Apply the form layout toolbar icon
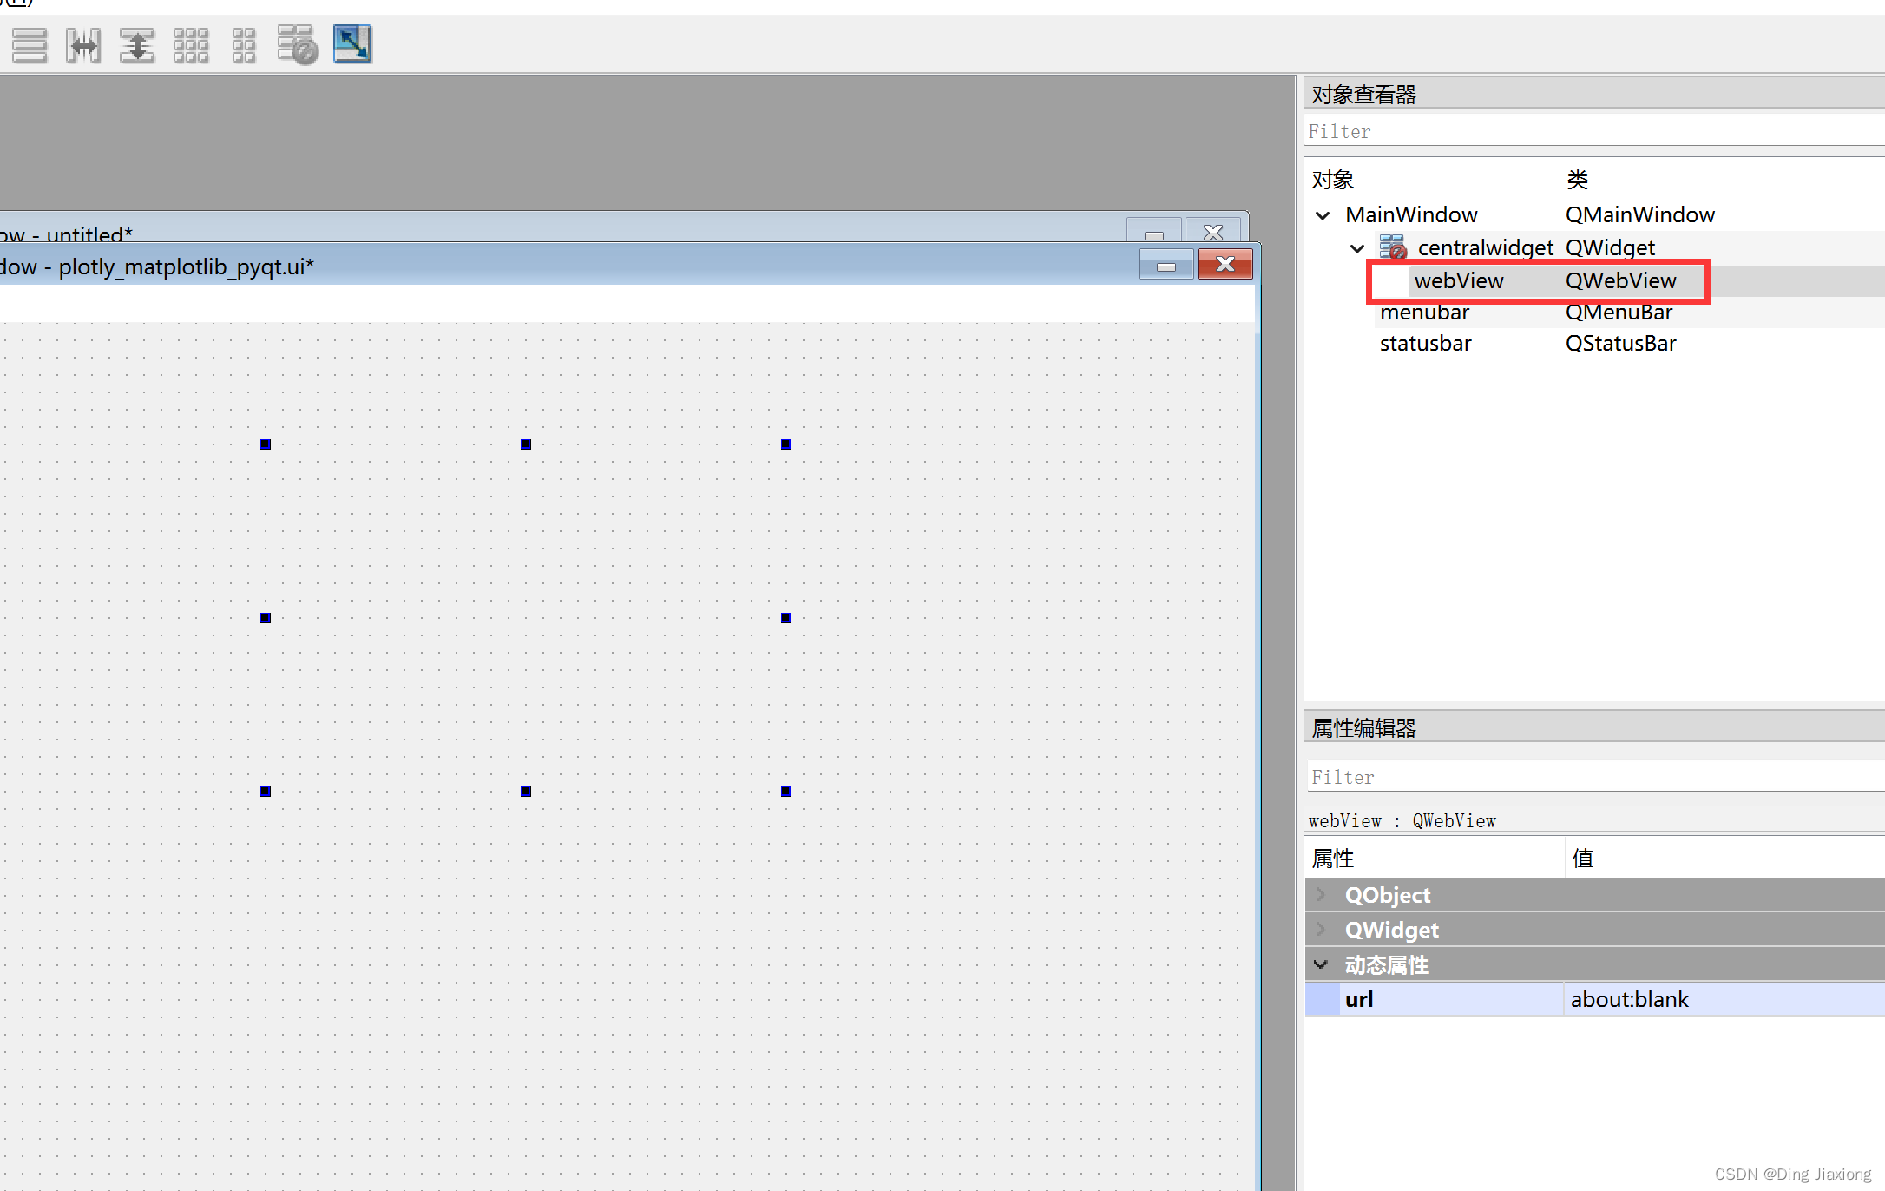The width and height of the screenshot is (1885, 1191). click(x=244, y=45)
